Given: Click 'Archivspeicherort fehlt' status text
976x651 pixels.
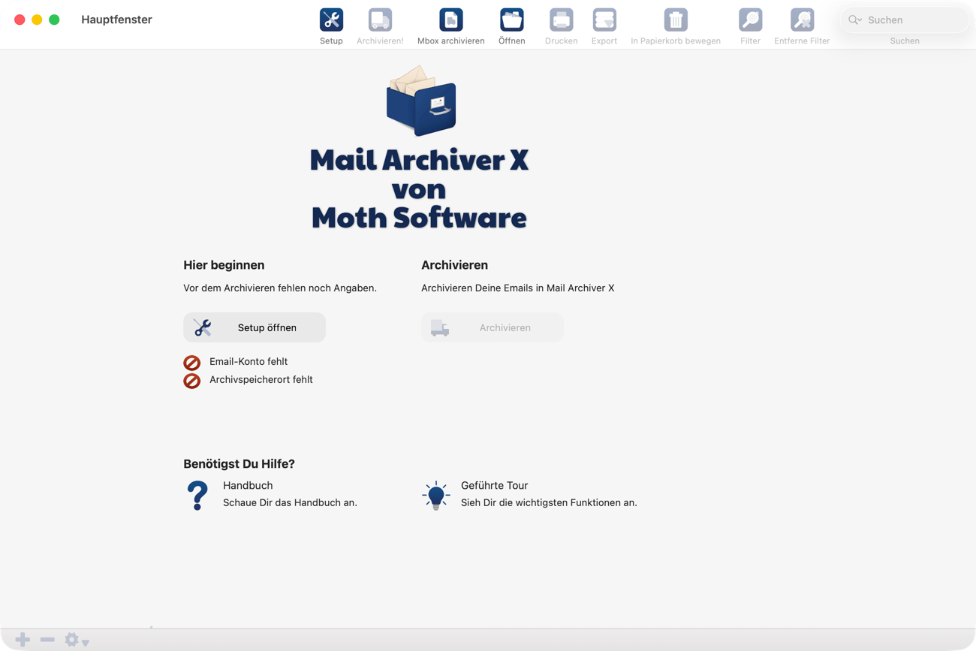Looking at the screenshot, I should (261, 380).
